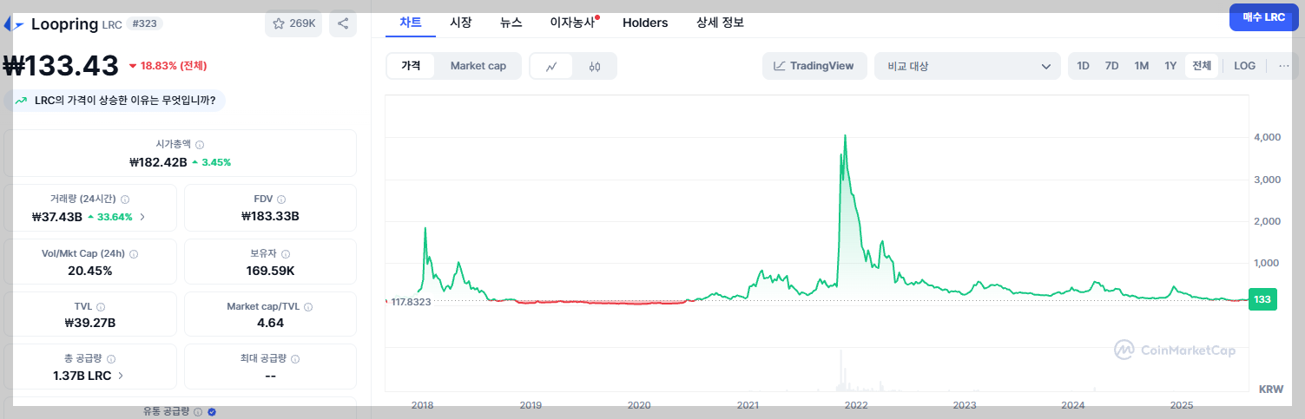Click the 117.8323 baseline label
Screen dimensions: 1305x419
point(411,301)
